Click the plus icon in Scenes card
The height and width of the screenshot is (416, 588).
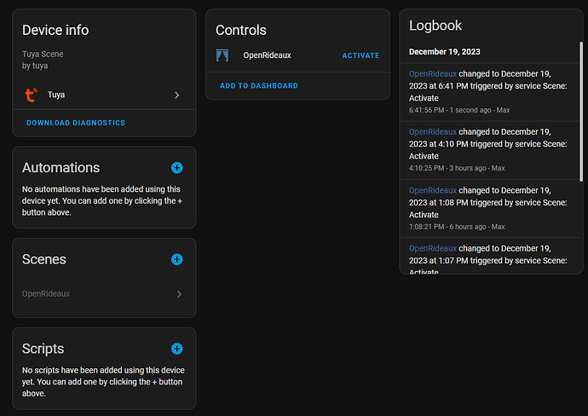click(x=177, y=259)
